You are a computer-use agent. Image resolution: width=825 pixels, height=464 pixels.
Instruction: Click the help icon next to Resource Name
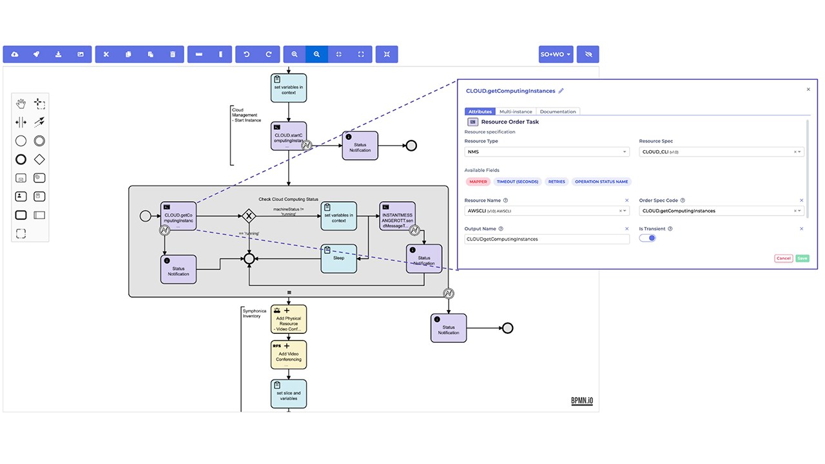[505, 200]
